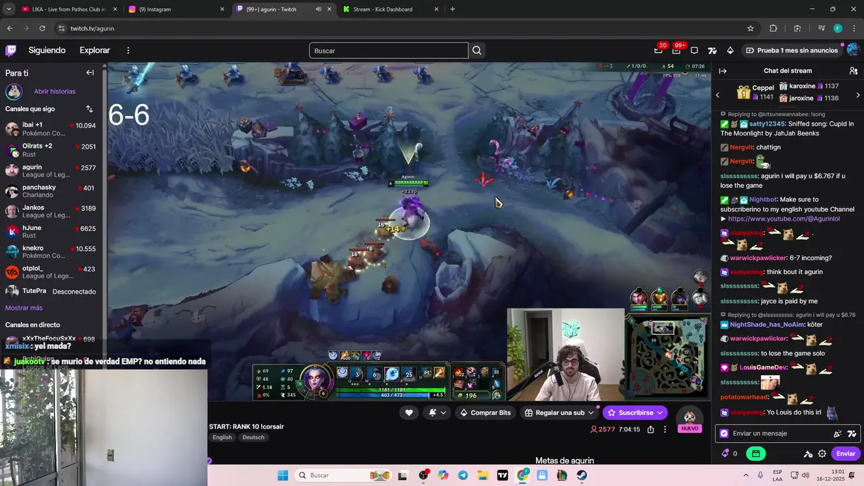
Task: Open Agurinlol YouTube link in chat
Action: 784,219
